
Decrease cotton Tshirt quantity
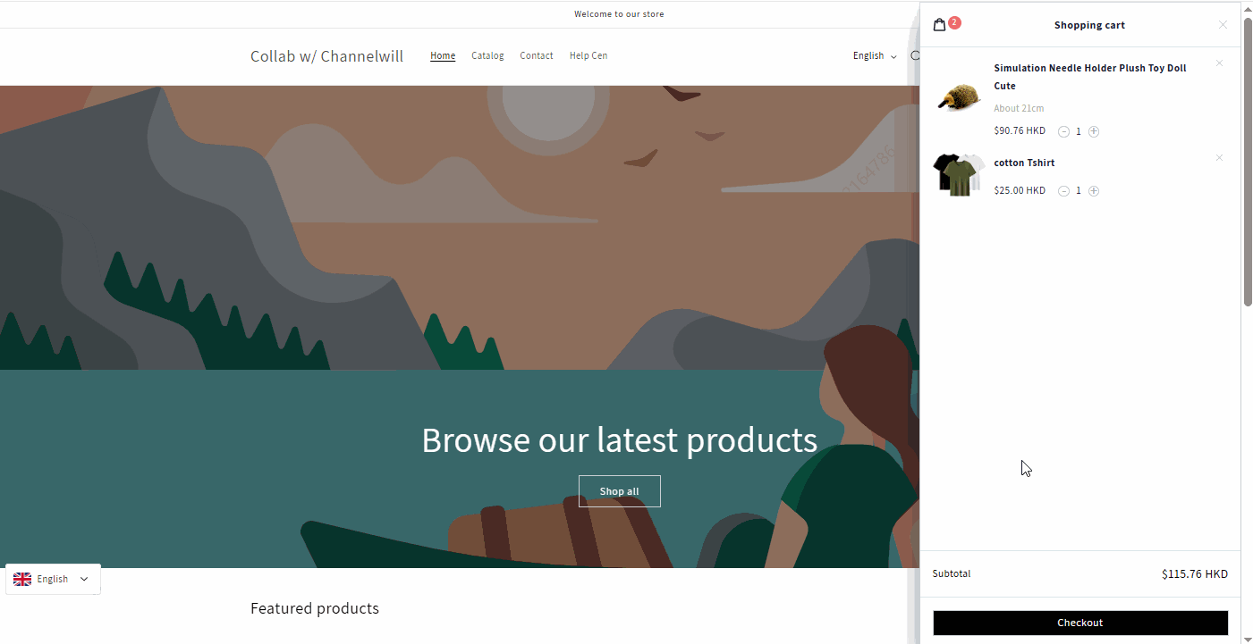point(1063,191)
